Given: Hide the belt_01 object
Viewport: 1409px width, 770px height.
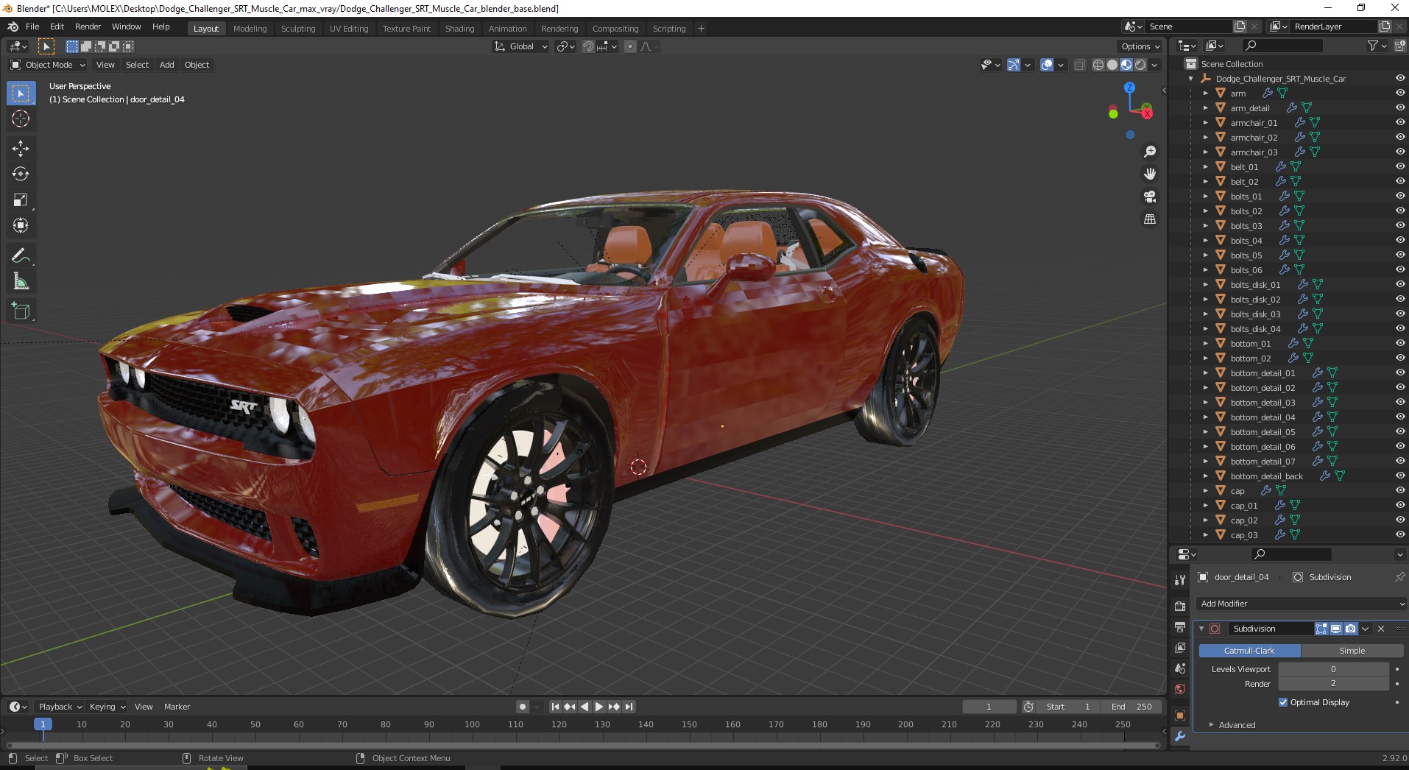Looking at the screenshot, I should [1399, 166].
